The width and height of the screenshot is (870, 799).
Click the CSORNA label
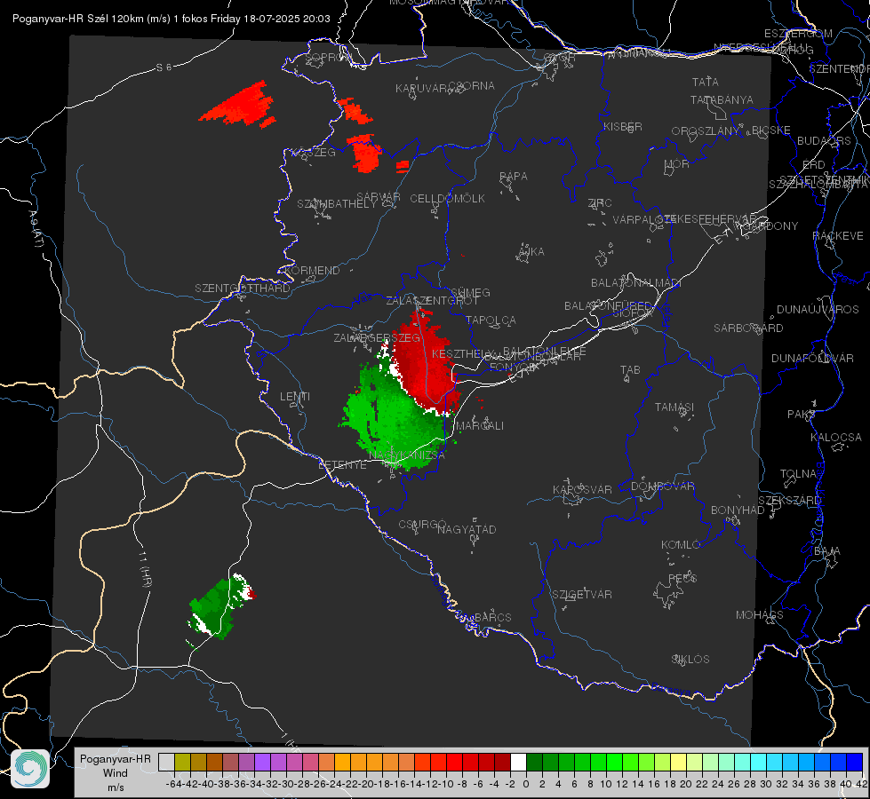click(x=472, y=86)
